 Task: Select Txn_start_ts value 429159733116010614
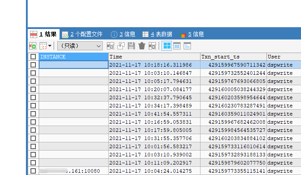233,146
